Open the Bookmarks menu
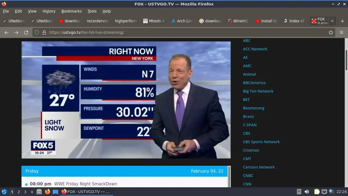This screenshot has height=196, width=348. tap(72, 11)
